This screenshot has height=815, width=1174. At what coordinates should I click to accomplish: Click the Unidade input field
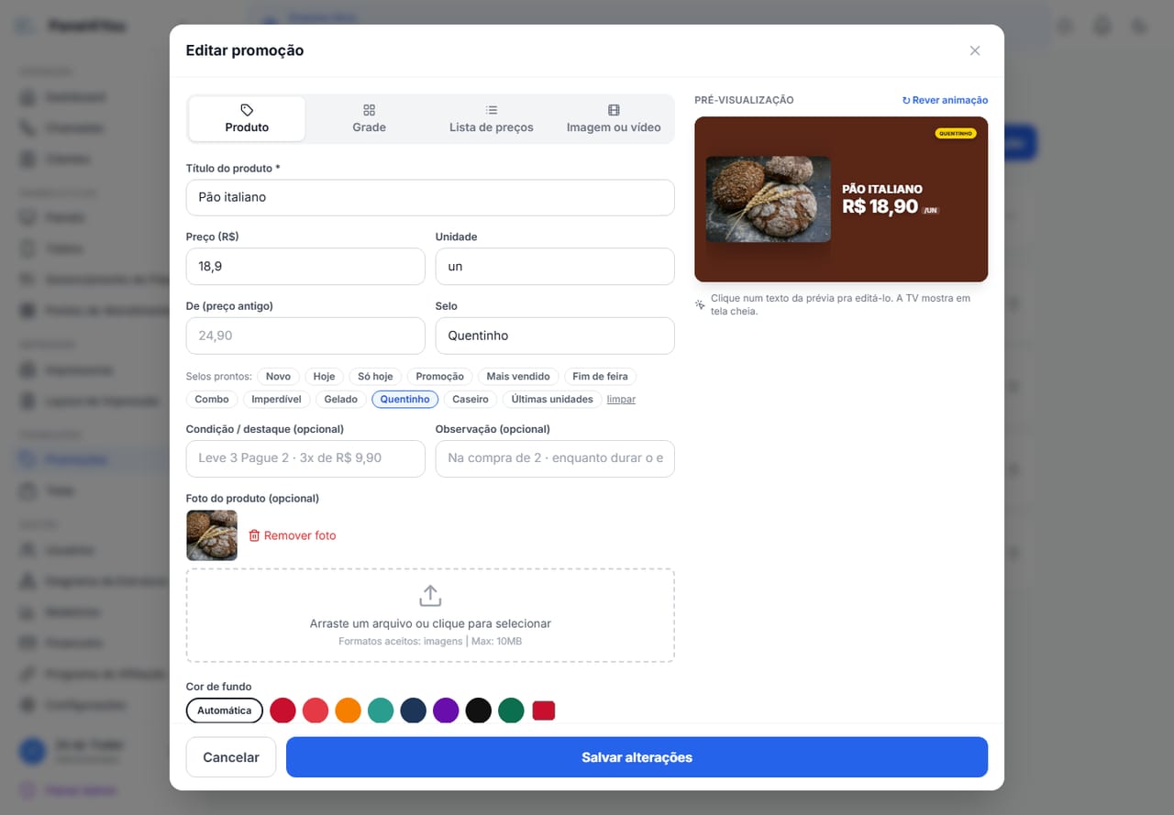tap(555, 267)
